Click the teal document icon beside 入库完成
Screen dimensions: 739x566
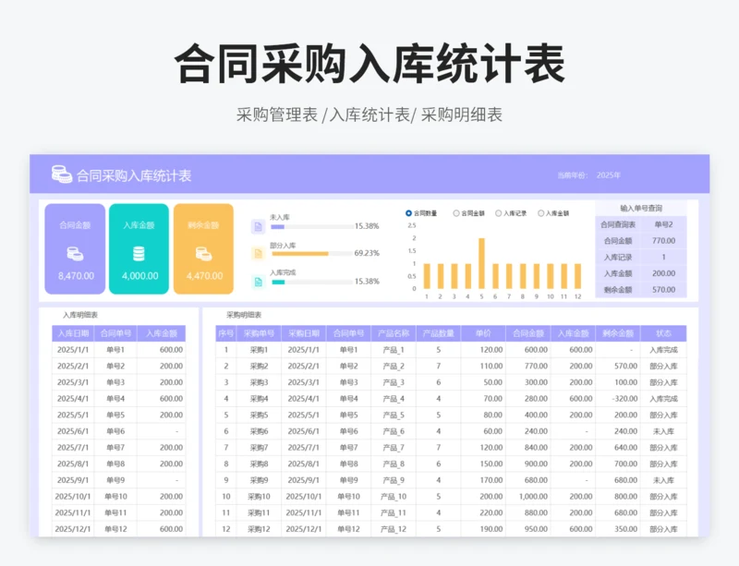point(258,282)
